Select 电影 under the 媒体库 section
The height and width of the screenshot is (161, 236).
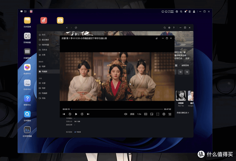[x=48, y=67]
